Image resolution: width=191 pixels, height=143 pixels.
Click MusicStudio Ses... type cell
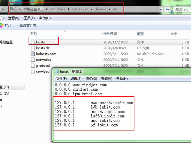click(x=152, y=54)
